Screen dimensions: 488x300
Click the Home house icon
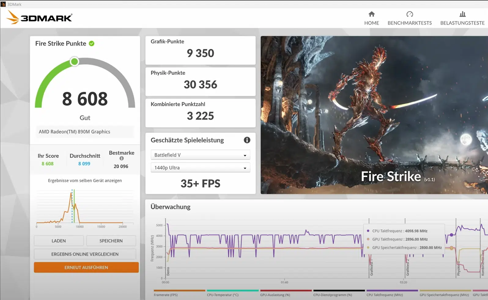click(372, 14)
